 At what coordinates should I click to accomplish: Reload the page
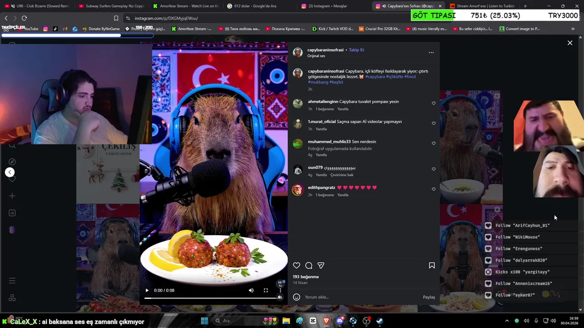pos(24,18)
